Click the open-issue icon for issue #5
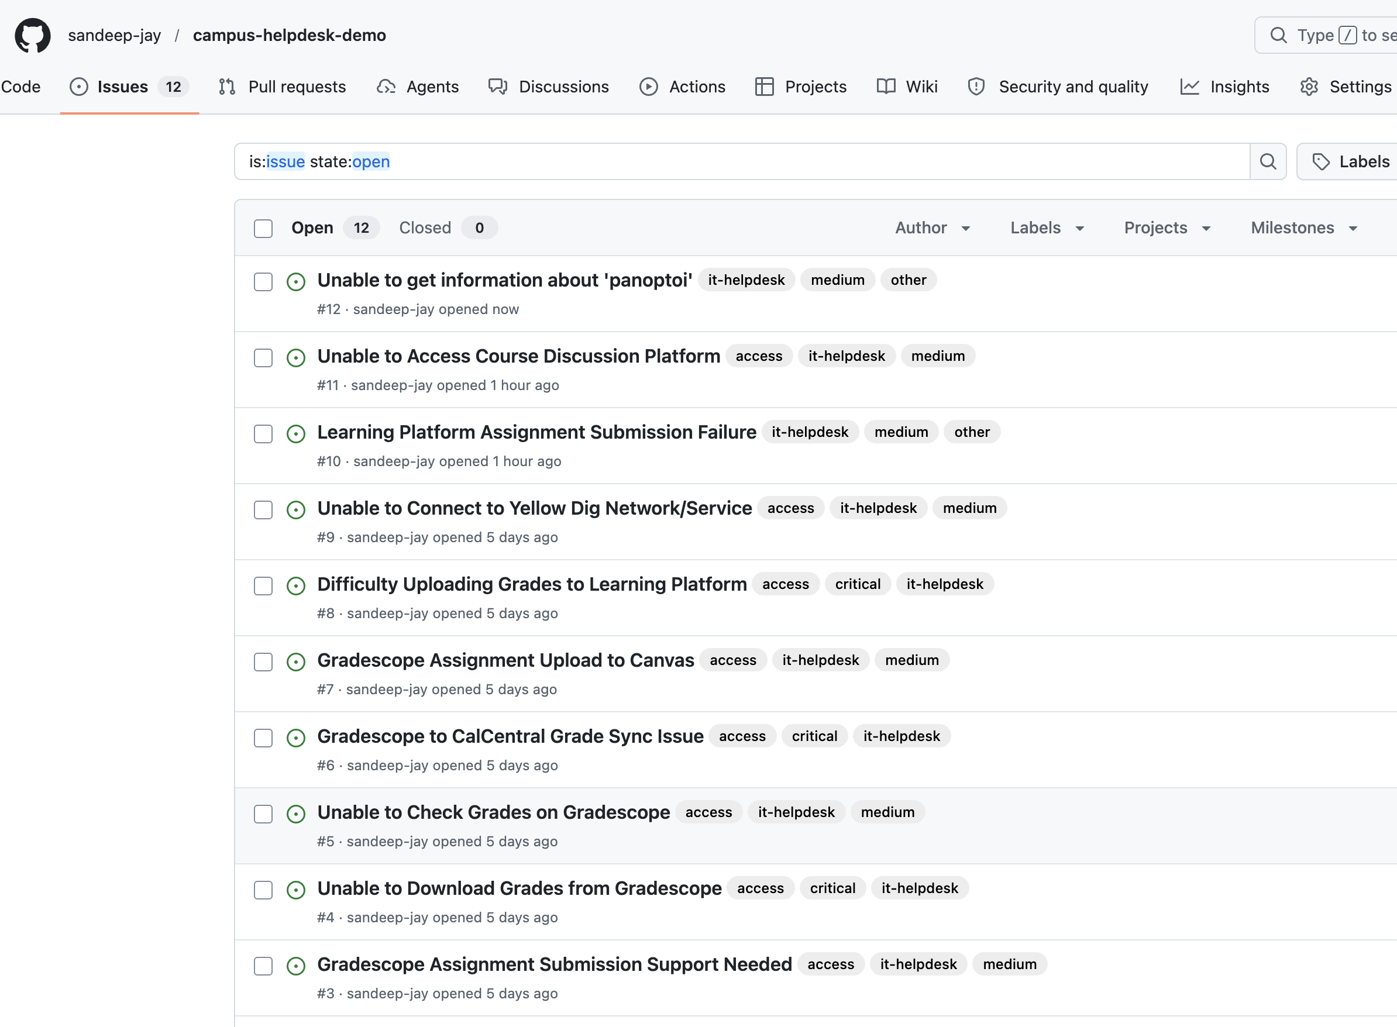1397x1027 pixels. click(296, 814)
